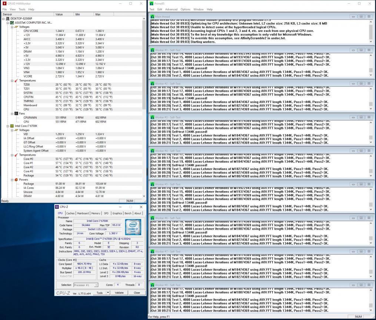Switch to CPU-Z About tab
The width and height of the screenshot is (376, 320).
pos(138,213)
